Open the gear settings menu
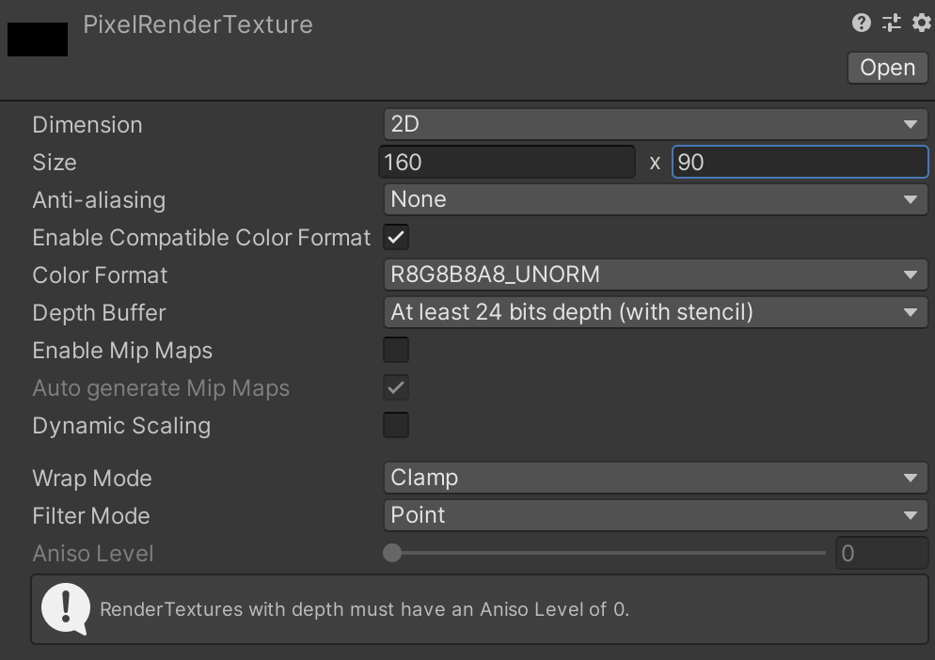Viewport: 935px width, 660px height. [921, 24]
